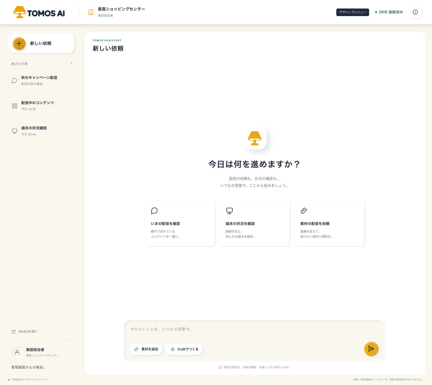Open the 配信中のコンテンツ recent request
The height and width of the screenshot is (385, 432).
(42, 106)
